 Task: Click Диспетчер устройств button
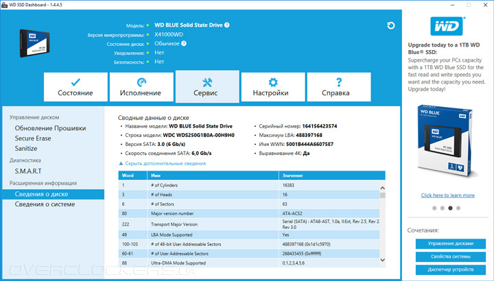click(x=451, y=269)
